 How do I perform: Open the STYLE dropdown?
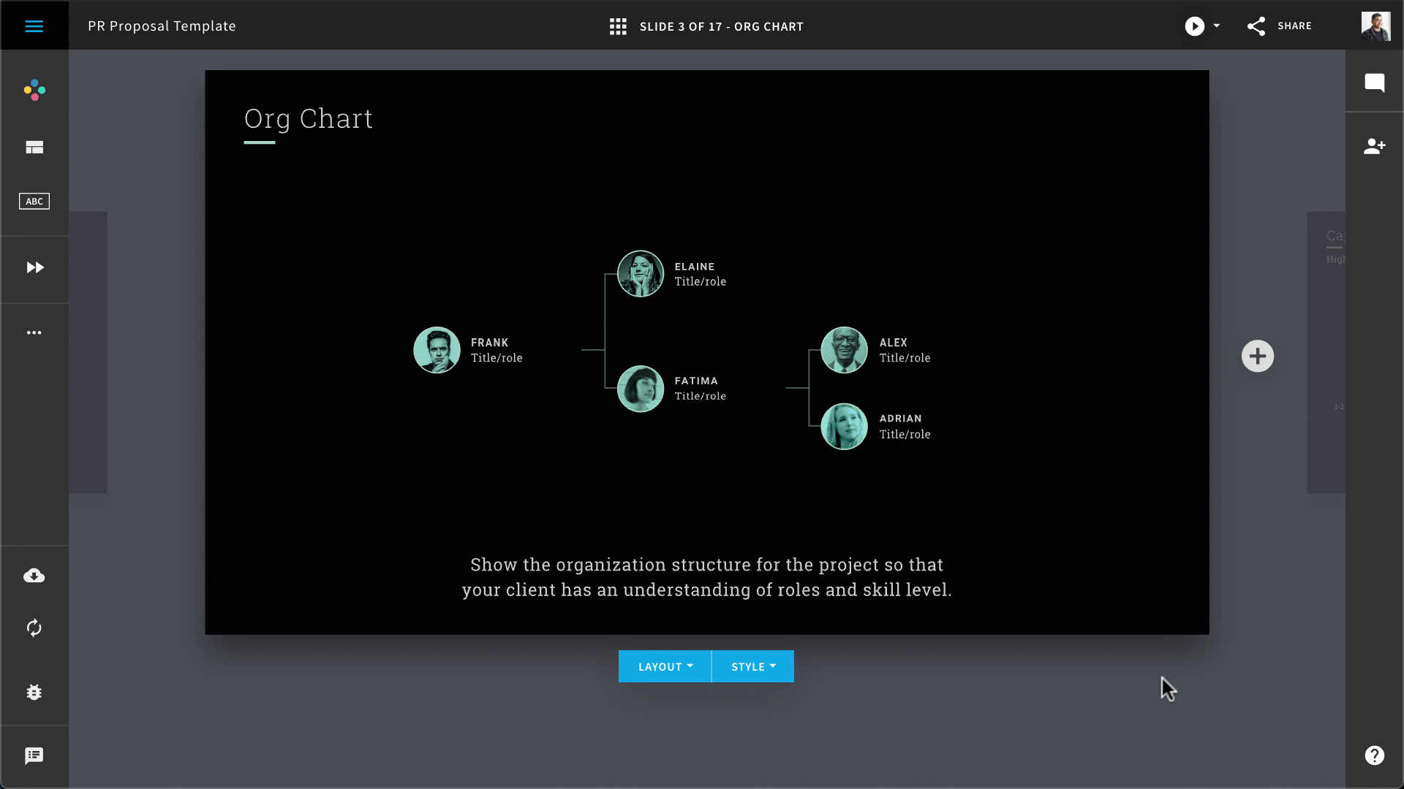[752, 666]
